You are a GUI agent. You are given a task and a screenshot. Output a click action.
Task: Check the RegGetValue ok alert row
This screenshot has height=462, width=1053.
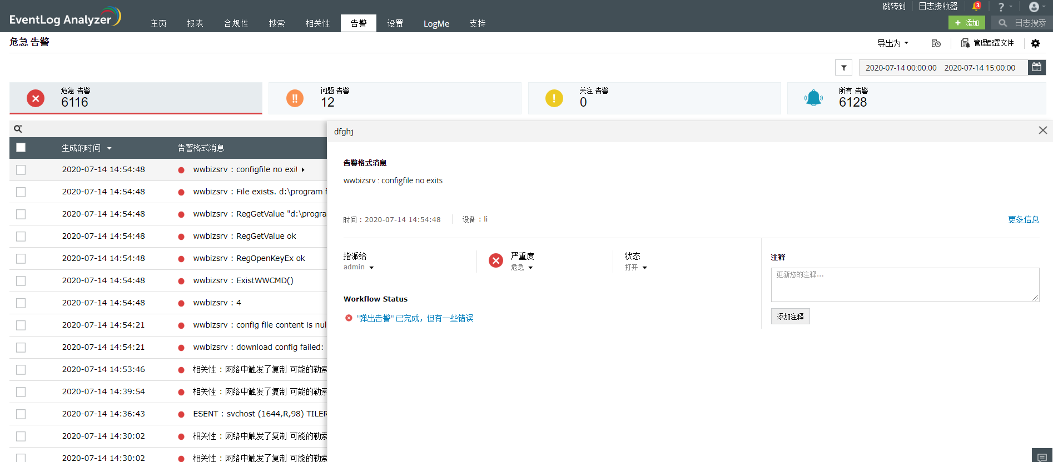click(21, 237)
